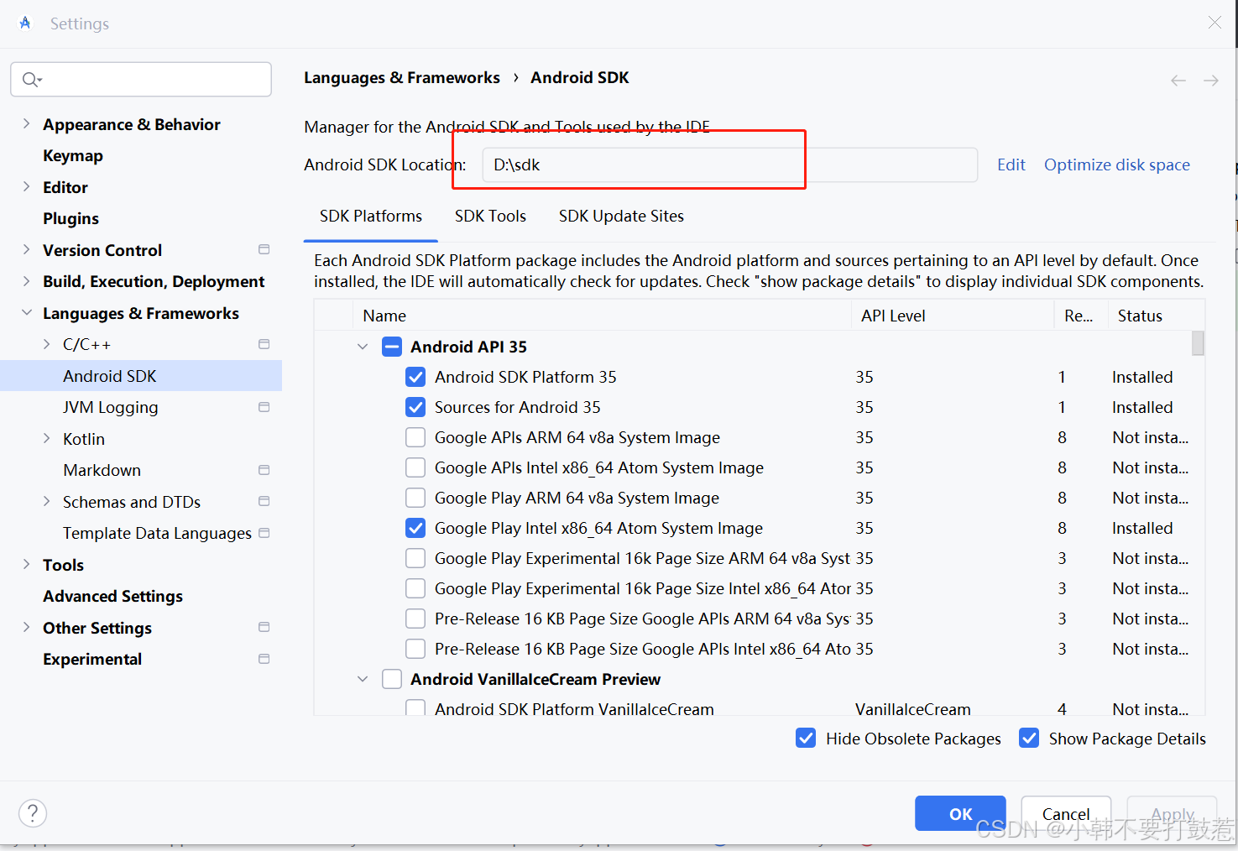The width and height of the screenshot is (1238, 851).
Task: Click the Edit link next to SDK location
Action: click(1011, 164)
